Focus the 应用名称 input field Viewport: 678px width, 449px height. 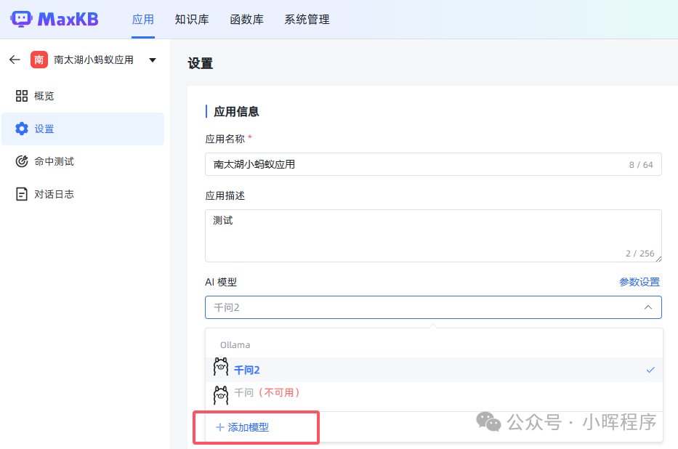(433, 164)
